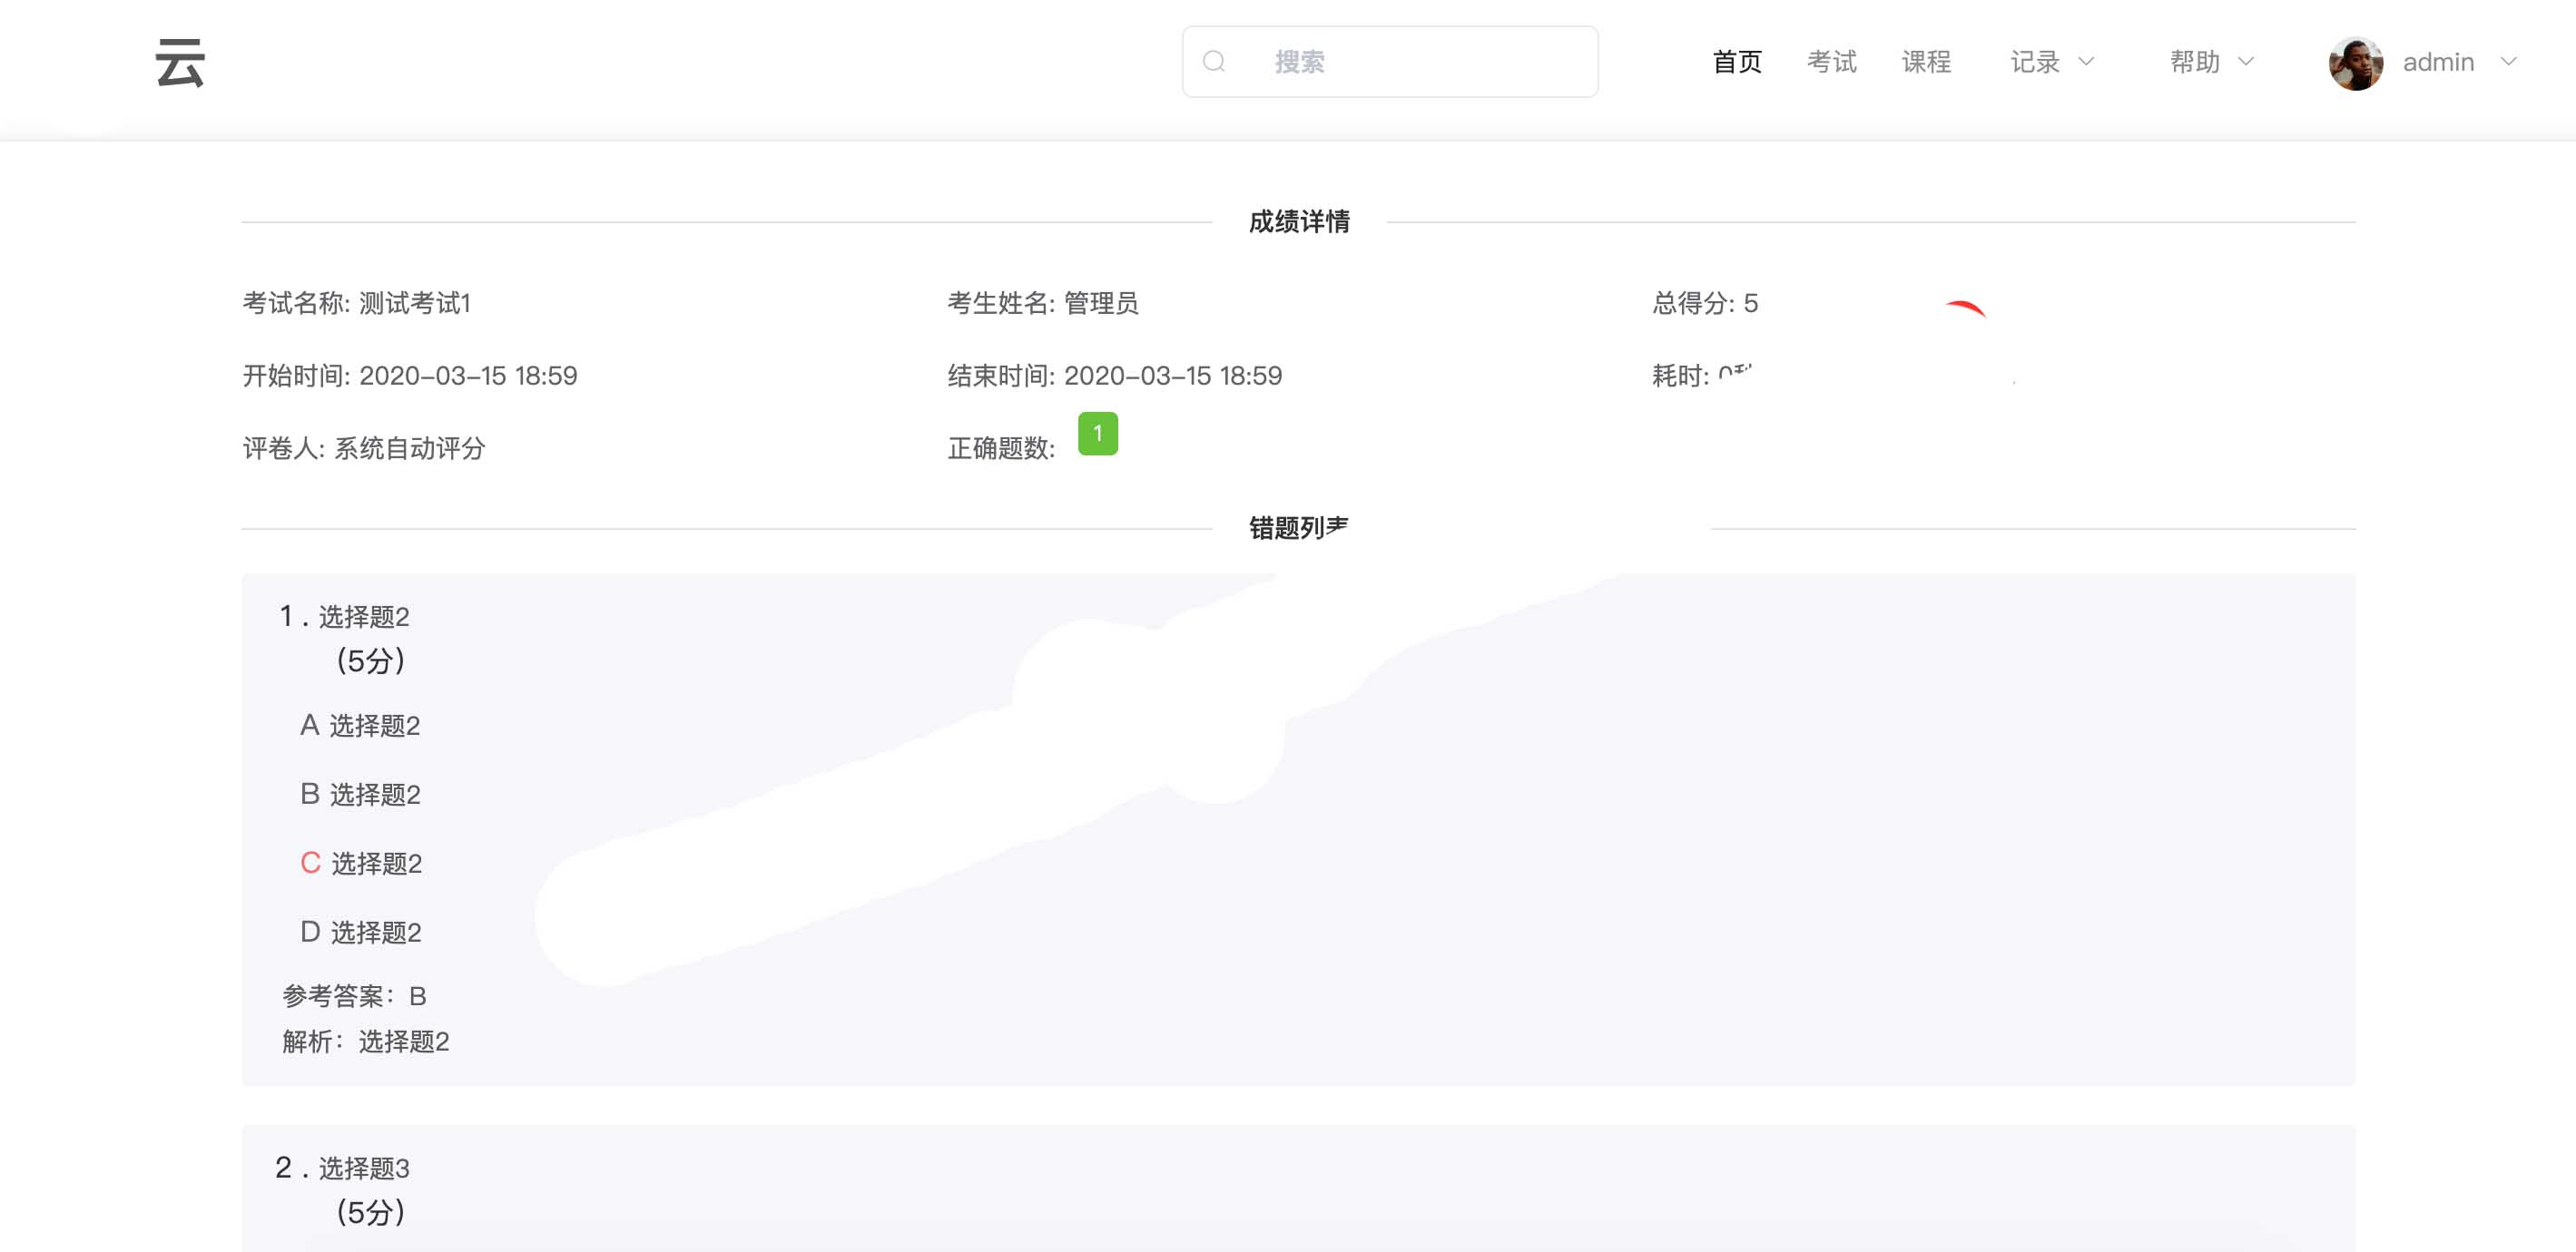2576x1252 pixels.
Task: Open the 考试 menu item
Action: point(1831,62)
